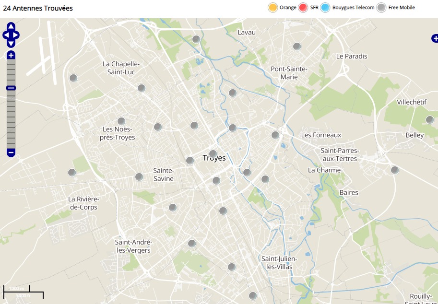Click the Saint-Julien-les-Villas label
This screenshot has height=304, width=438.
279,263
